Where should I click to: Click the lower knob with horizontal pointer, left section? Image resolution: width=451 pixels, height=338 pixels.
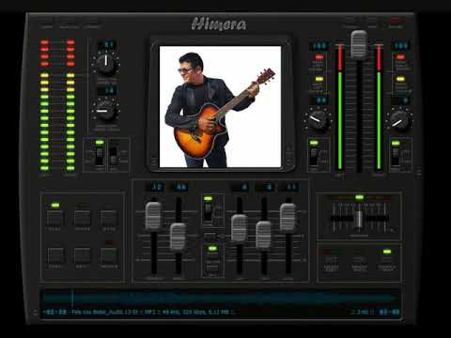(x=105, y=111)
